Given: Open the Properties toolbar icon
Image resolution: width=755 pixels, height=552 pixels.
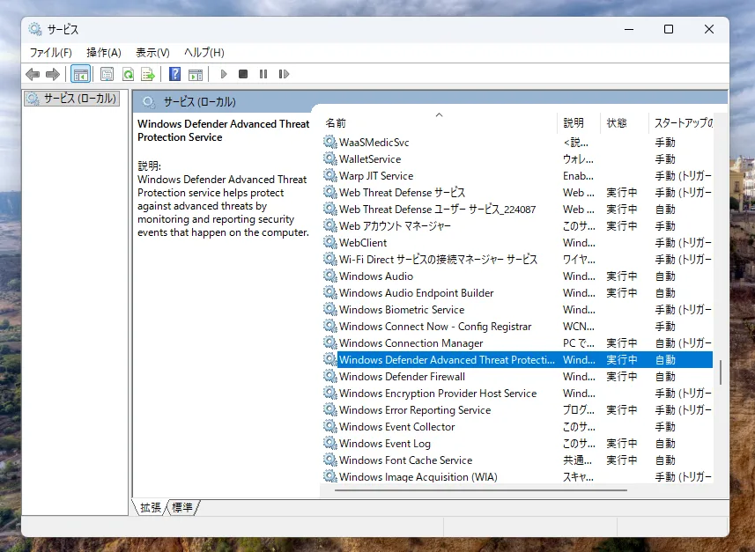Looking at the screenshot, I should coord(107,74).
